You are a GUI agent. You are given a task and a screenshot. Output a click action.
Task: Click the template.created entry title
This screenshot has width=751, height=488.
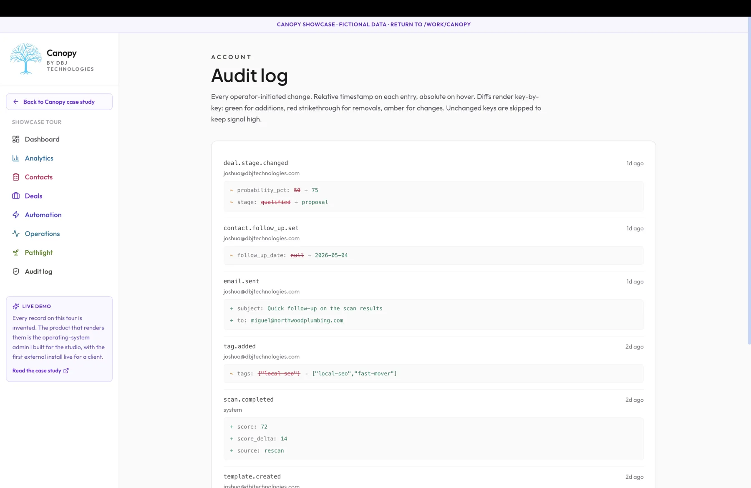(x=252, y=476)
